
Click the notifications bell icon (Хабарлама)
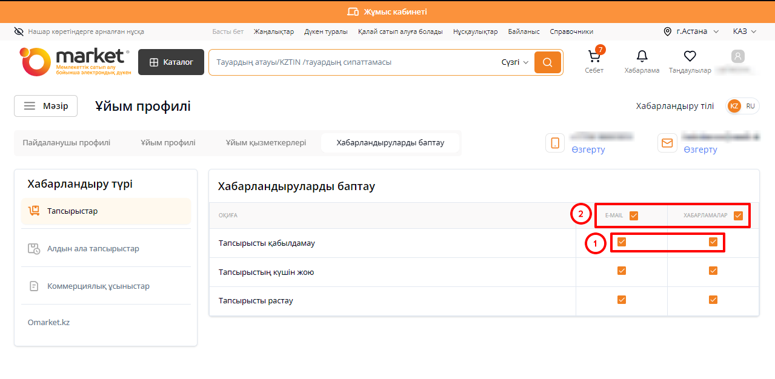click(642, 57)
